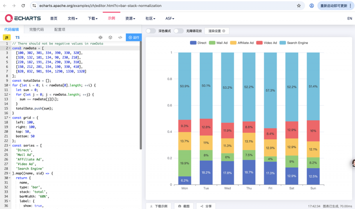
Task: Toggle Mail Ad series in legend
Action: tap(218, 43)
